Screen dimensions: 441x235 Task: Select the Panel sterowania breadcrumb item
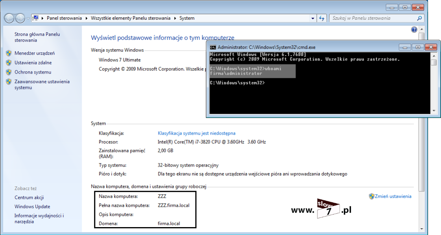pyautogui.click(x=64, y=18)
